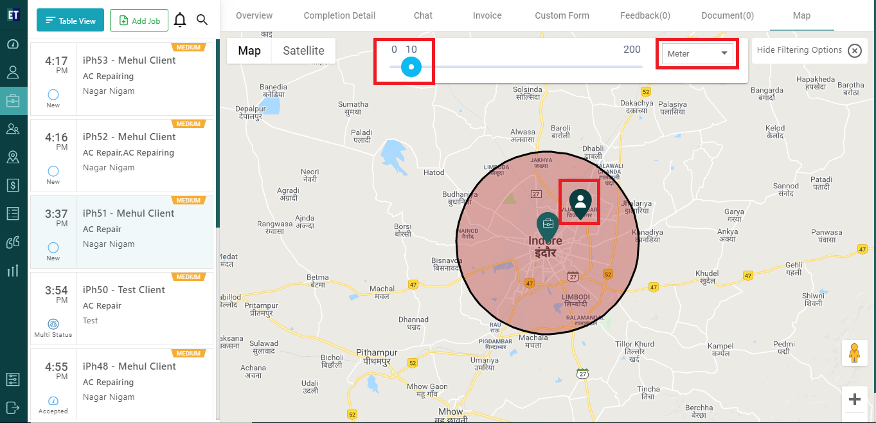Click the Hatod label on map

click(x=434, y=172)
